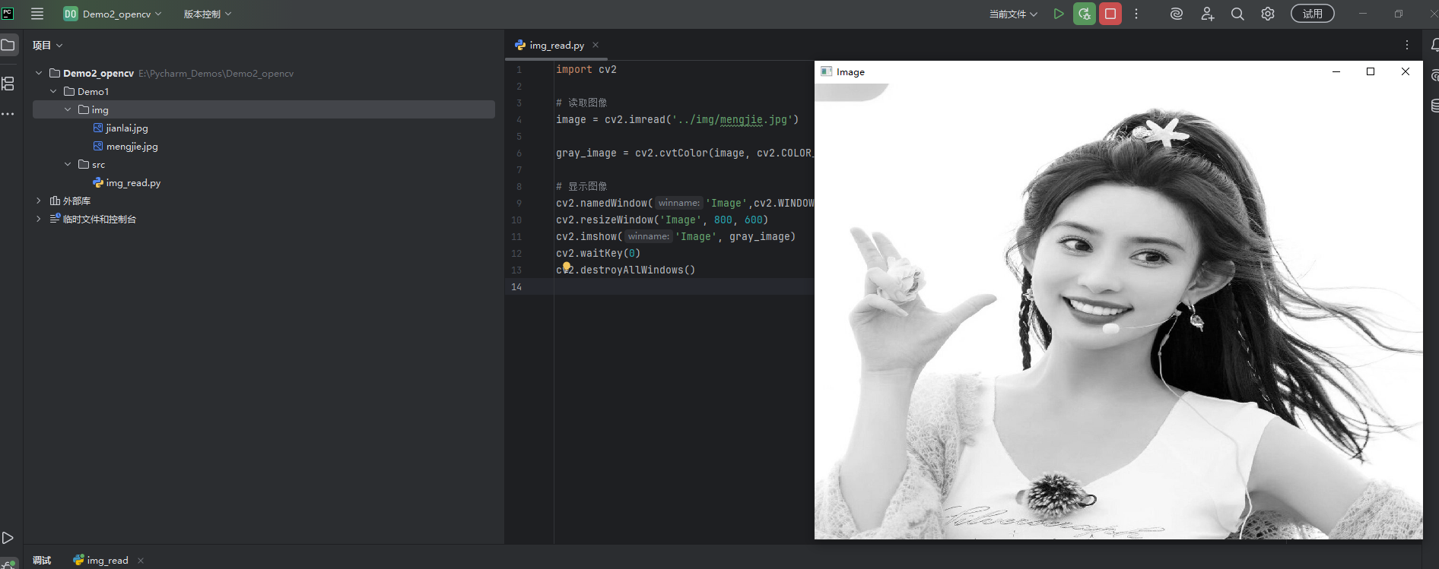Open IDE settings gear
This screenshot has height=569, width=1439.
point(1268,14)
